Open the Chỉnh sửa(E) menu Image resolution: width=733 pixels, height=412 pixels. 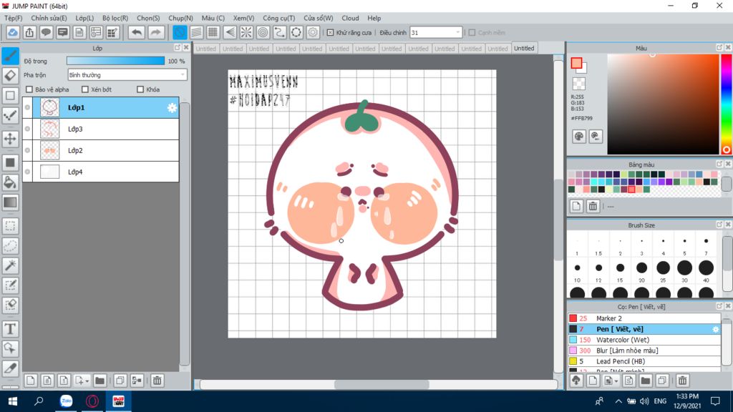click(x=49, y=18)
